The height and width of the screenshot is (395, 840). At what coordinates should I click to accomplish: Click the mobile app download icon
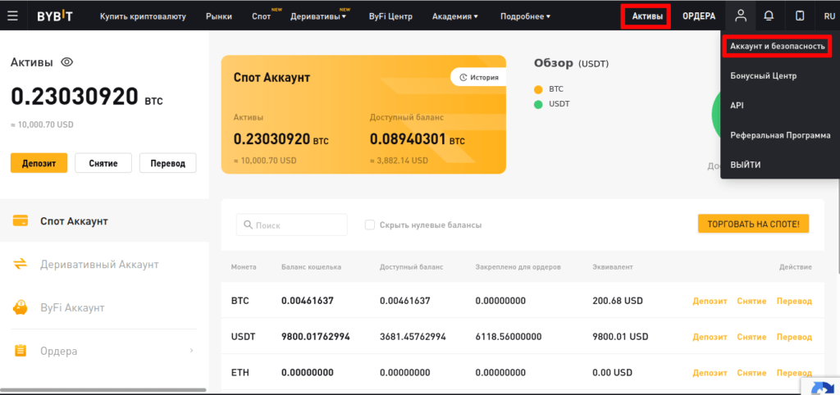click(800, 16)
